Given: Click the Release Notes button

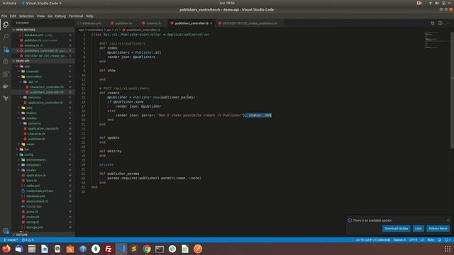Looking at the screenshot, I should pos(438,229).
